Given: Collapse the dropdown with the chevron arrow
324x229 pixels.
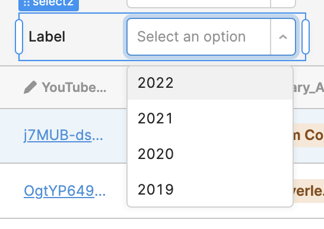Looking at the screenshot, I should pyautogui.click(x=283, y=37).
